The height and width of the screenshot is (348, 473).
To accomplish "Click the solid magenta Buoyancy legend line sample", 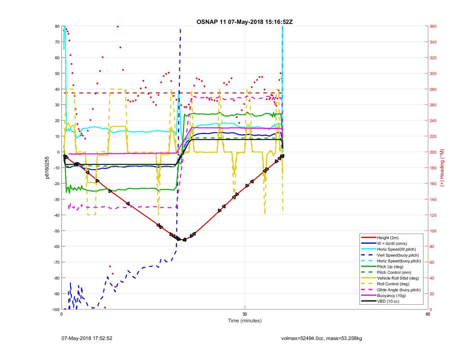I will (x=368, y=295).
